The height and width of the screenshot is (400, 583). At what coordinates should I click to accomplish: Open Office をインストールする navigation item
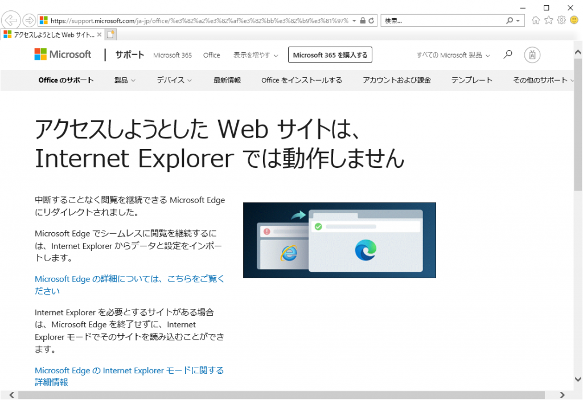pos(302,80)
